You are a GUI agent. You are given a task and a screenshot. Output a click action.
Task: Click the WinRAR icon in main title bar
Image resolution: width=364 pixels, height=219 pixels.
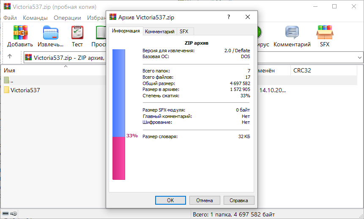pos(7,6)
